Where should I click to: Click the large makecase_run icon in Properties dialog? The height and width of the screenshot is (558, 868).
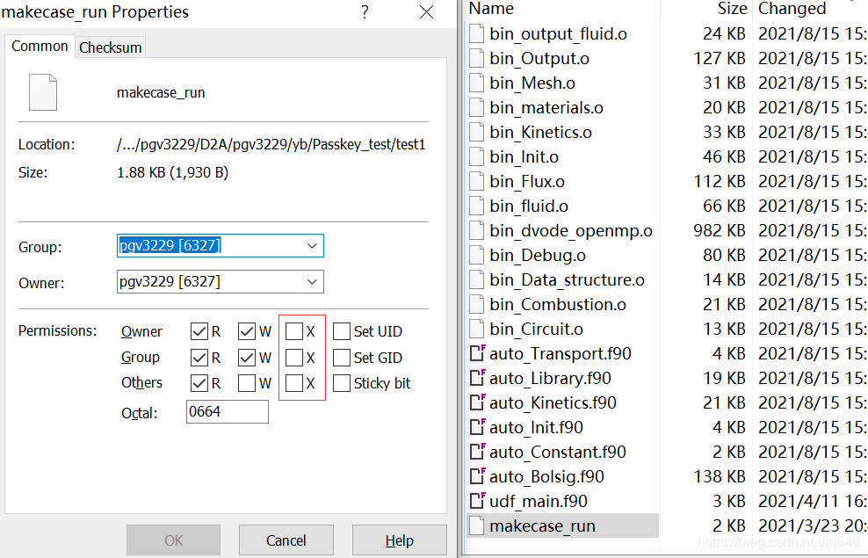pos(43,92)
